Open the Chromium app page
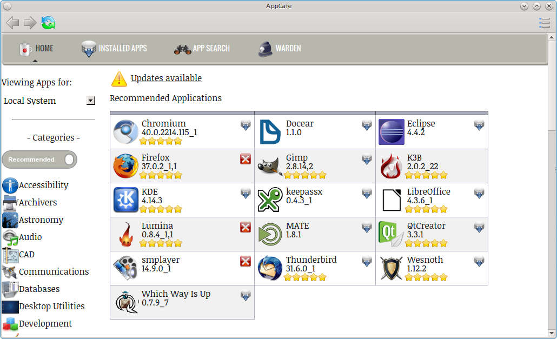This screenshot has width=557, height=339. pos(164,123)
